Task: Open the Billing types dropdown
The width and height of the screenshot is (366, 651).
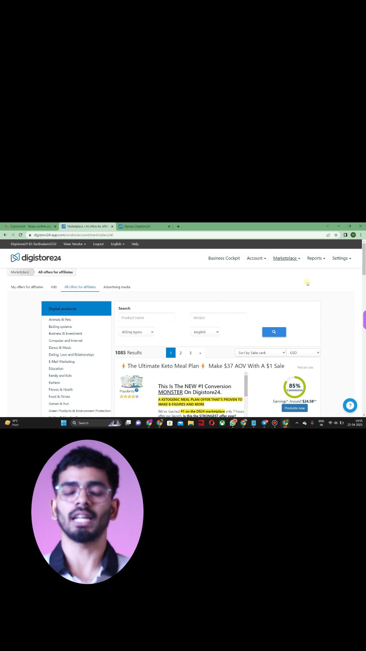Action: (136, 332)
